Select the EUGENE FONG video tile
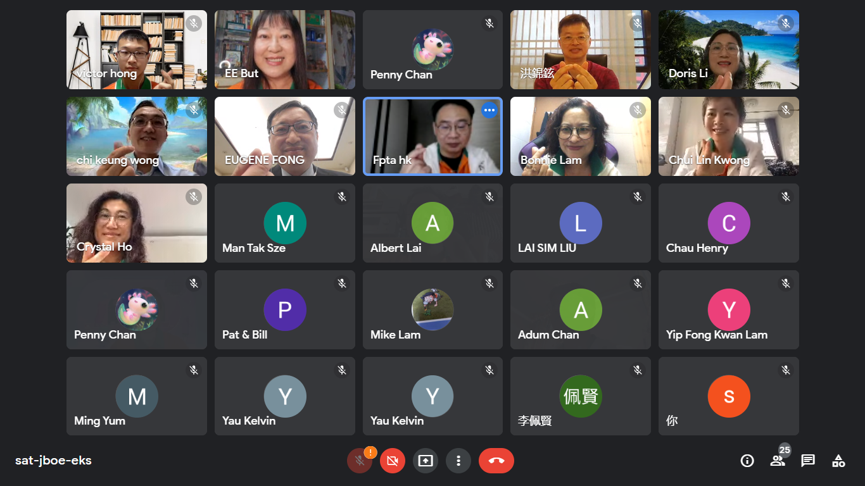Screen dimensions: 865x486 point(285,136)
